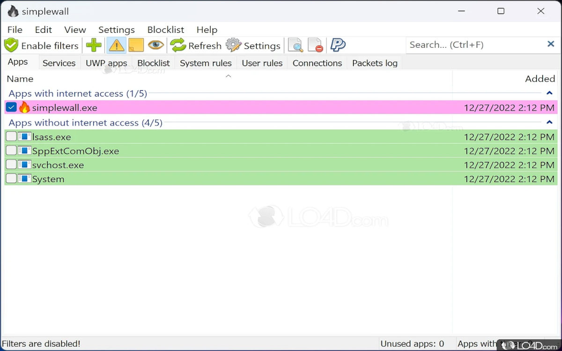This screenshot has height=351, width=562.
Task: Click the clear log page icon
Action: tap(315, 45)
